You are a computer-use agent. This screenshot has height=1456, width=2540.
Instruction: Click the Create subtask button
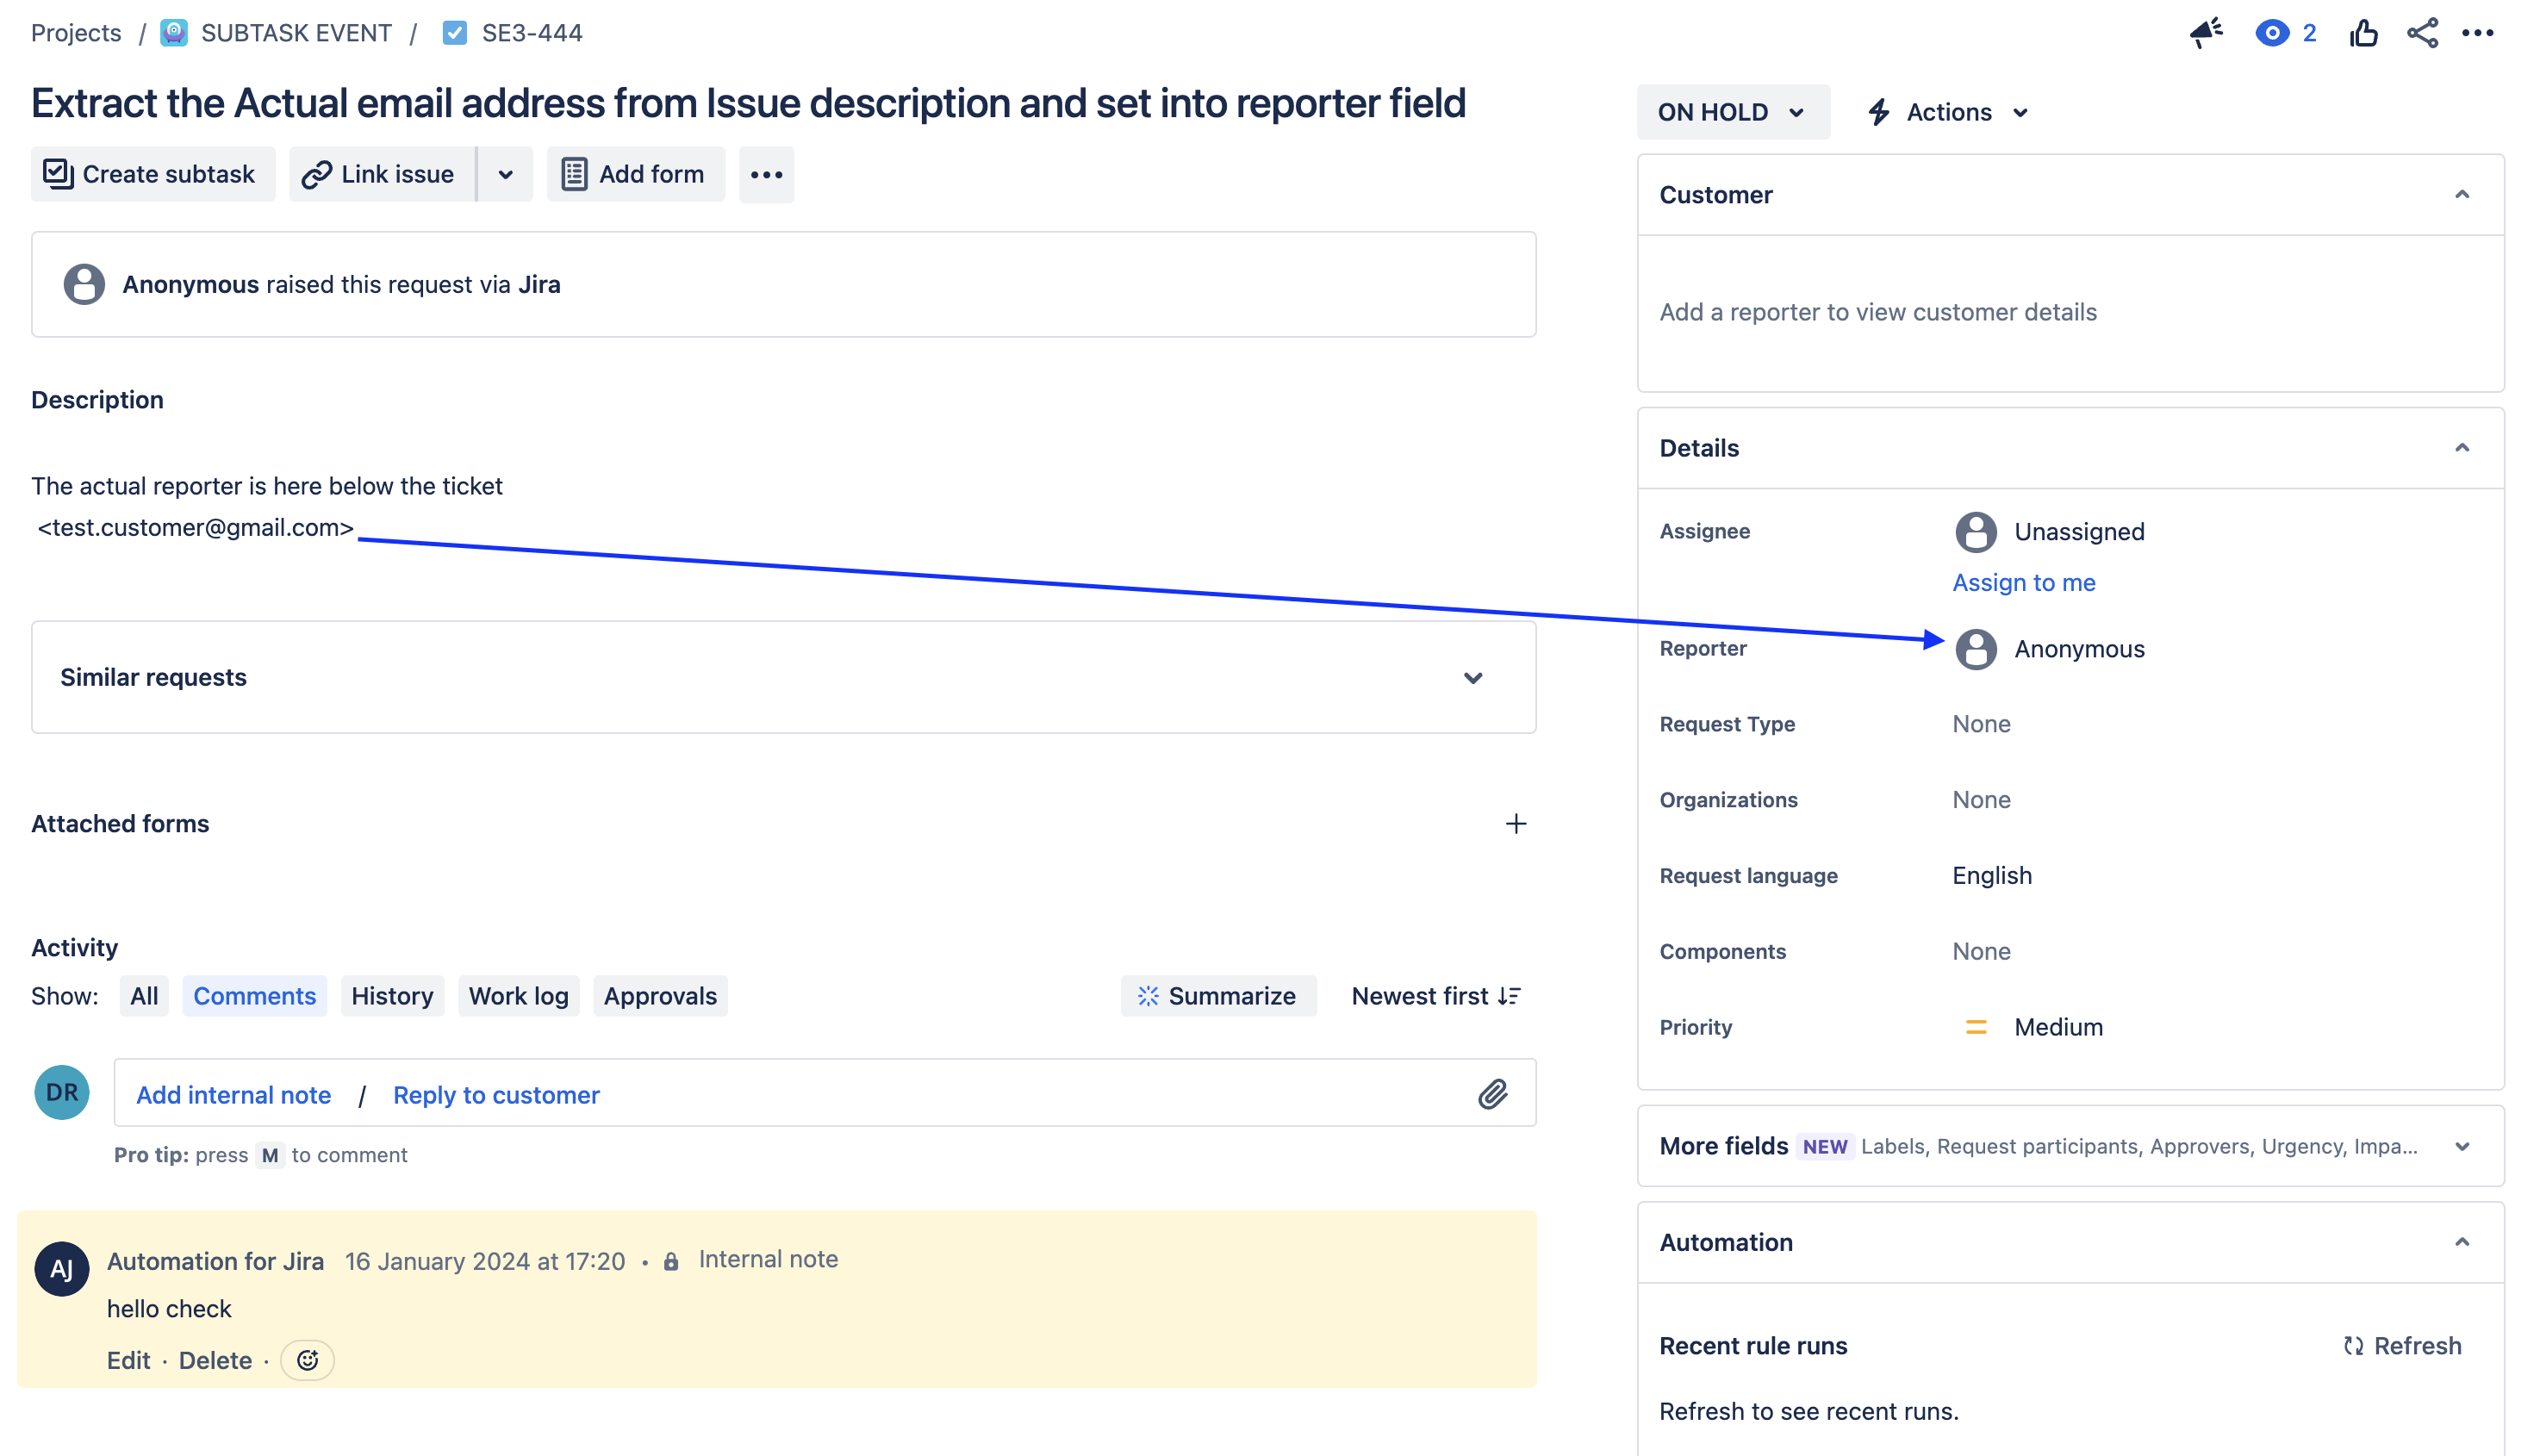coord(152,174)
